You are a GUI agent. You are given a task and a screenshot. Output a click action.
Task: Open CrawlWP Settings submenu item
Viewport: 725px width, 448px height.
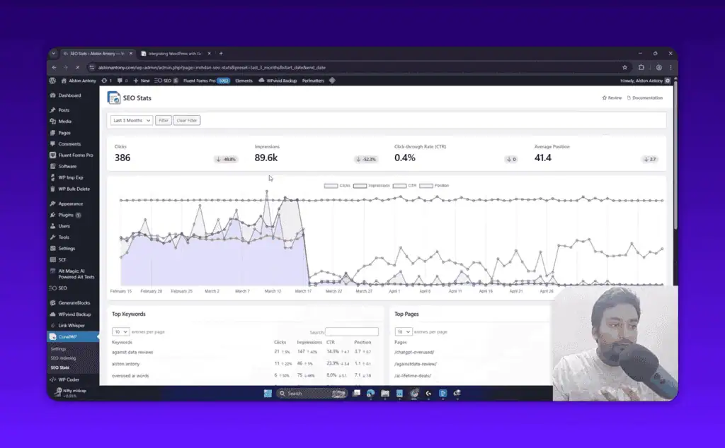tap(58, 349)
